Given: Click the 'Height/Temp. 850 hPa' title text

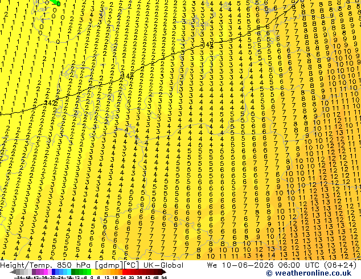Looking at the screenshot, I should click(x=46, y=265).
